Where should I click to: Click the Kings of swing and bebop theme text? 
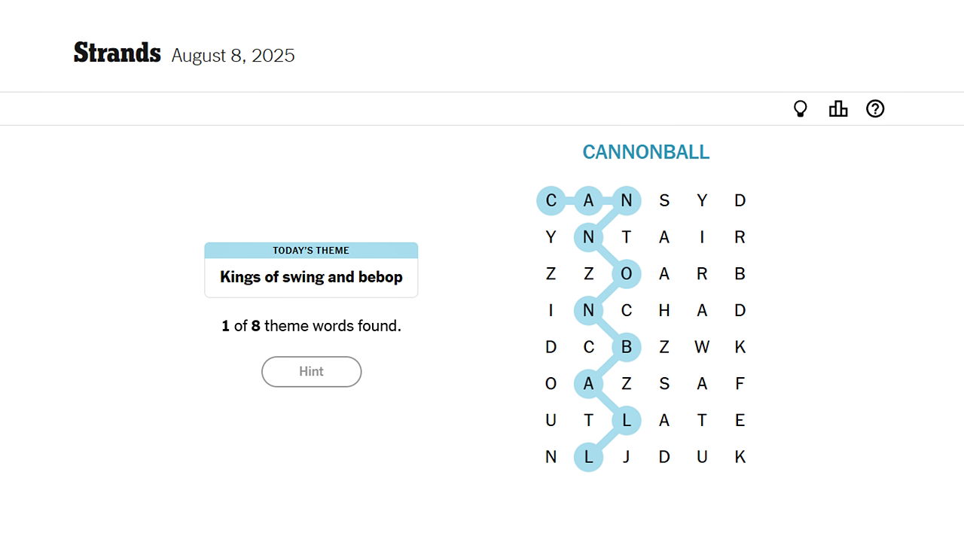tap(311, 277)
